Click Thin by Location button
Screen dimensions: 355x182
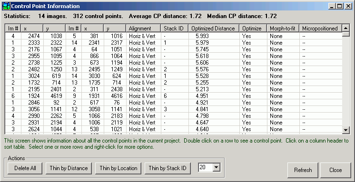[x=118, y=168]
